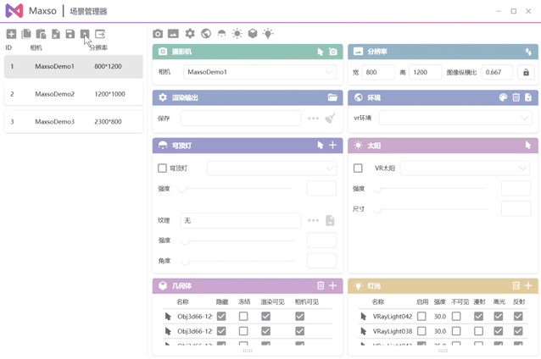Open the 相机 dropdown showing MaxsoDemo1
Viewport: 541px width, 359px height.
[x=259, y=72]
